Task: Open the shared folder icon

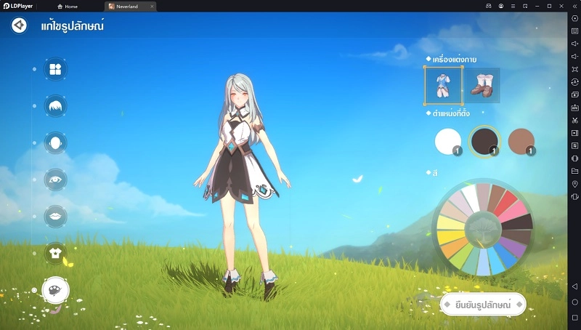Action: click(574, 171)
